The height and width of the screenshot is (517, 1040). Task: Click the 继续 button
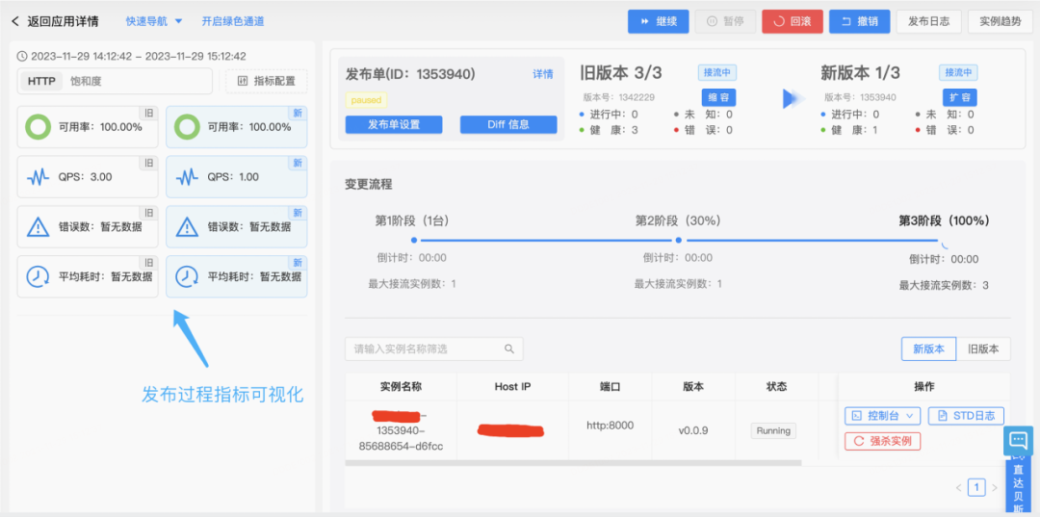pos(658,21)
